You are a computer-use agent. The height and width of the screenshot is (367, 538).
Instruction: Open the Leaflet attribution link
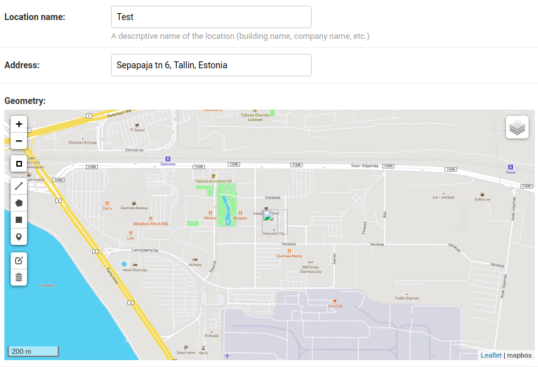point(492,355)
